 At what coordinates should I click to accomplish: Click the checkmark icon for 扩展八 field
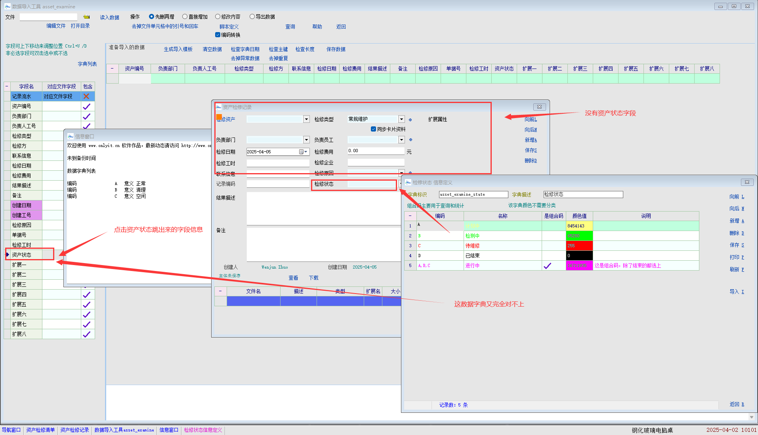point(86,334)
